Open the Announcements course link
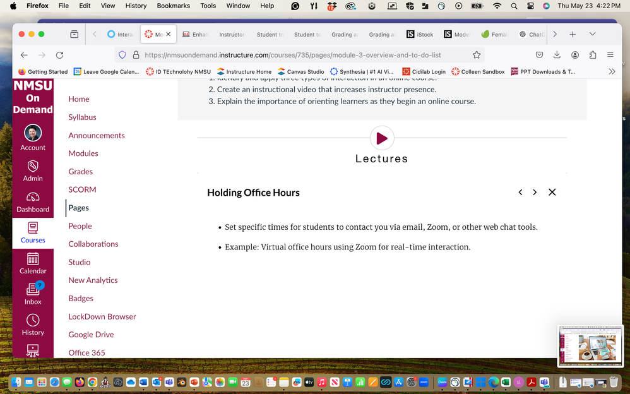The height and width of the screenshot is (394, 630). 97,135
